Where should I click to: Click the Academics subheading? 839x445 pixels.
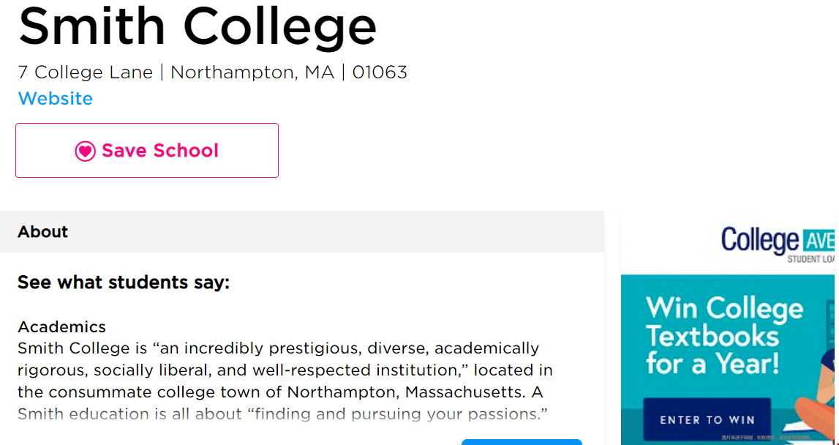[x=61, y=326]
